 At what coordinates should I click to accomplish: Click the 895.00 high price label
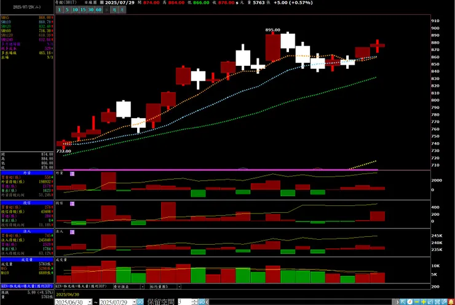273,30
